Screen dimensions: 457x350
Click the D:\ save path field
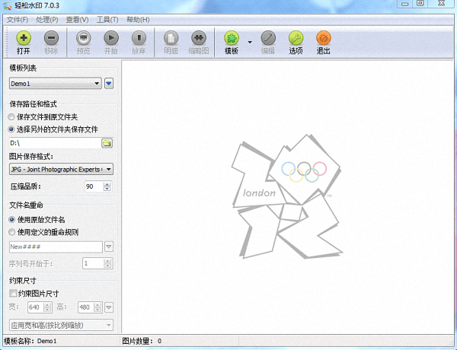pos(55,143)
